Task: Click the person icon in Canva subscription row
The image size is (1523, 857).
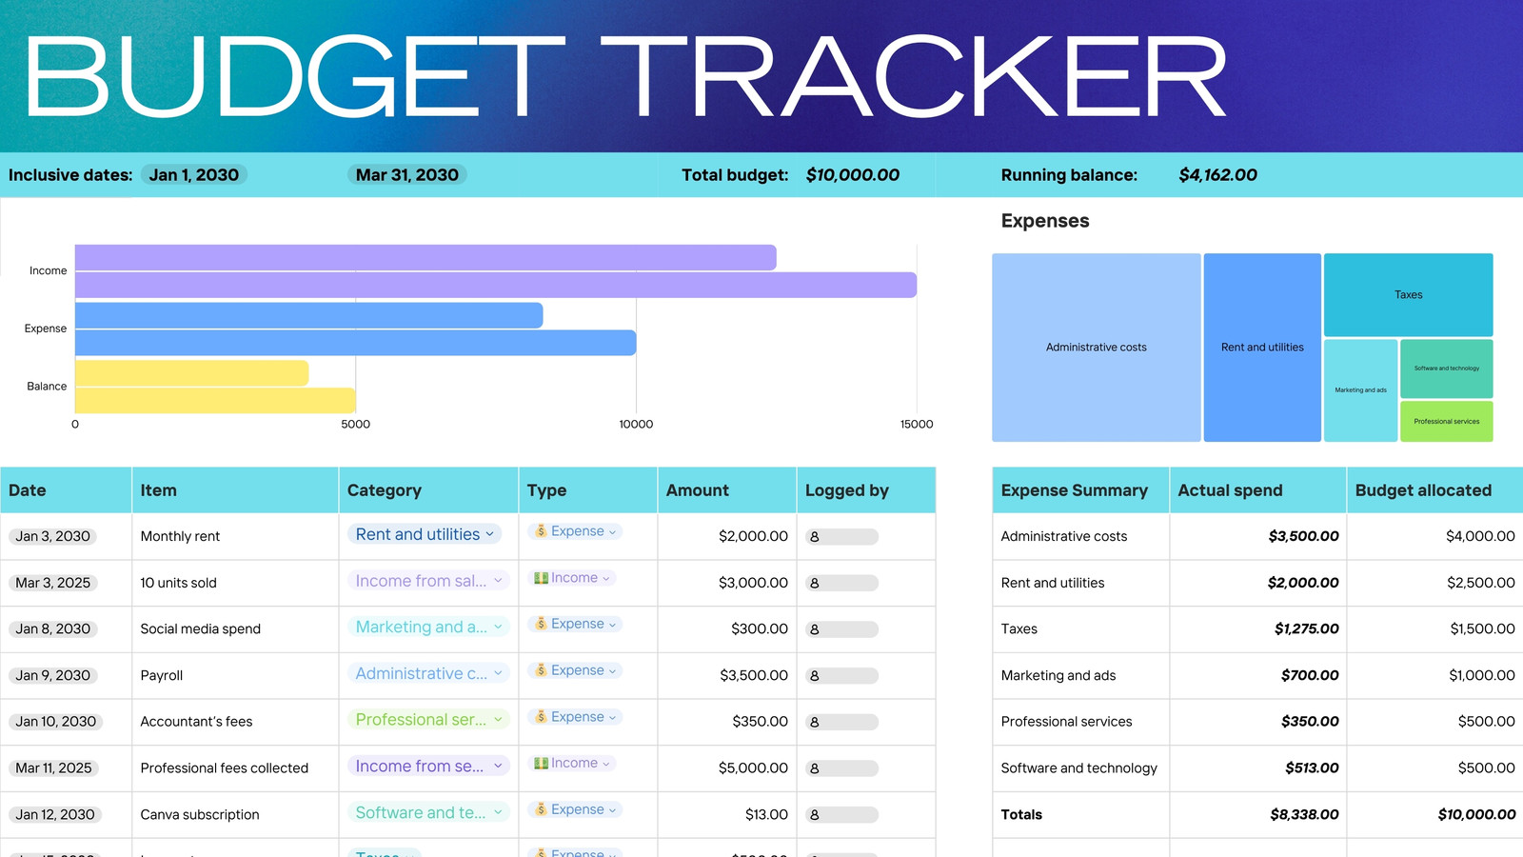Action: click(x=814, y=815)
